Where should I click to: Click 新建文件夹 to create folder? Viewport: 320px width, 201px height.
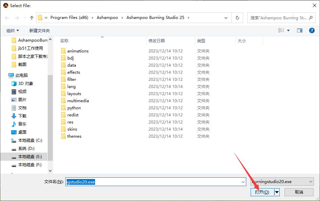pos(39,30)
